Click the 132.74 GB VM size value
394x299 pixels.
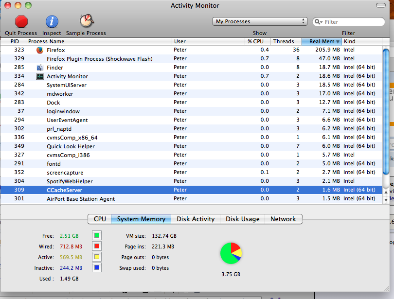(x=164, y=236)
